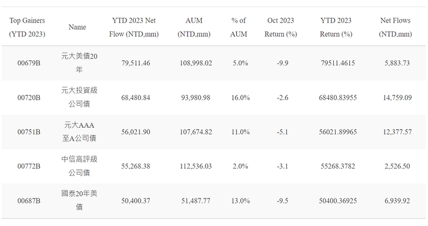The height and width of the screenshot is (226, 428).
Task: Select the 16.0% AUM percentage cell
Action: tap(240, 98)
